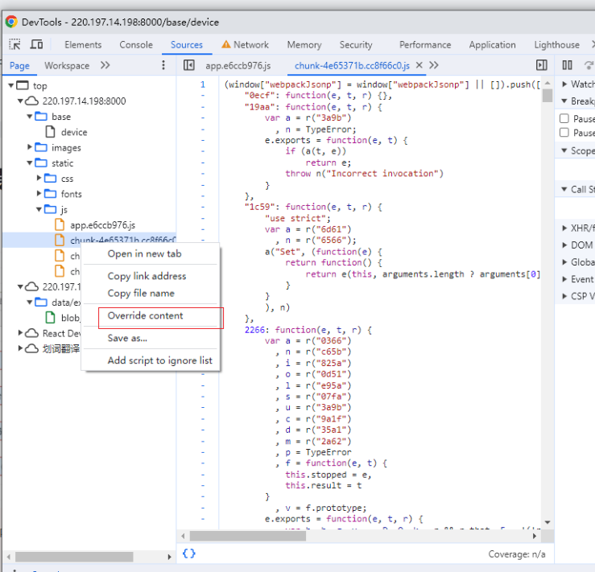
Task: Toggle the device toolbar icon
Action: click(x=36, y=45)
